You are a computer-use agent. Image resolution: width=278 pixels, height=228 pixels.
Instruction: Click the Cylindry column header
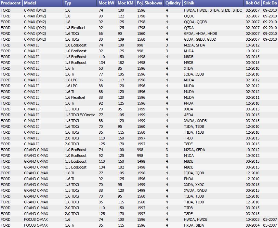click(173, 3)
